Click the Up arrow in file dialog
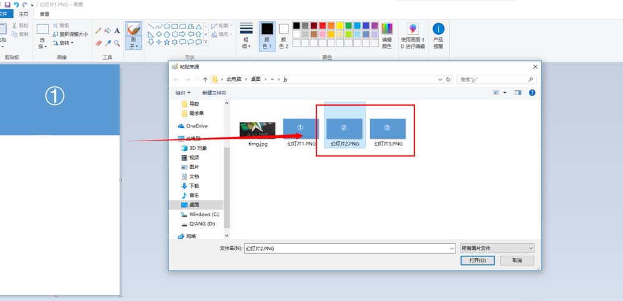 pos(205,80)
